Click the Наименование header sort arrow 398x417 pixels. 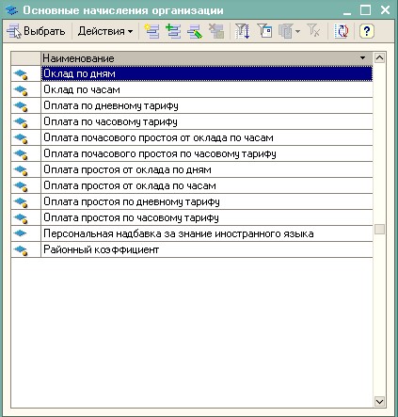[362, 58]
